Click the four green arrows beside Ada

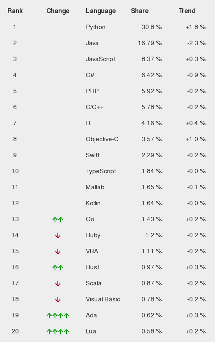coord(58,315)
